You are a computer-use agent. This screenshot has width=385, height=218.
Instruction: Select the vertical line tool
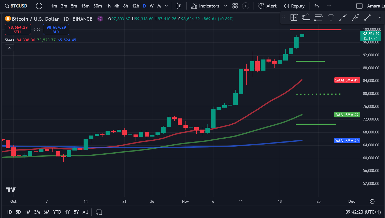point(380,18)
